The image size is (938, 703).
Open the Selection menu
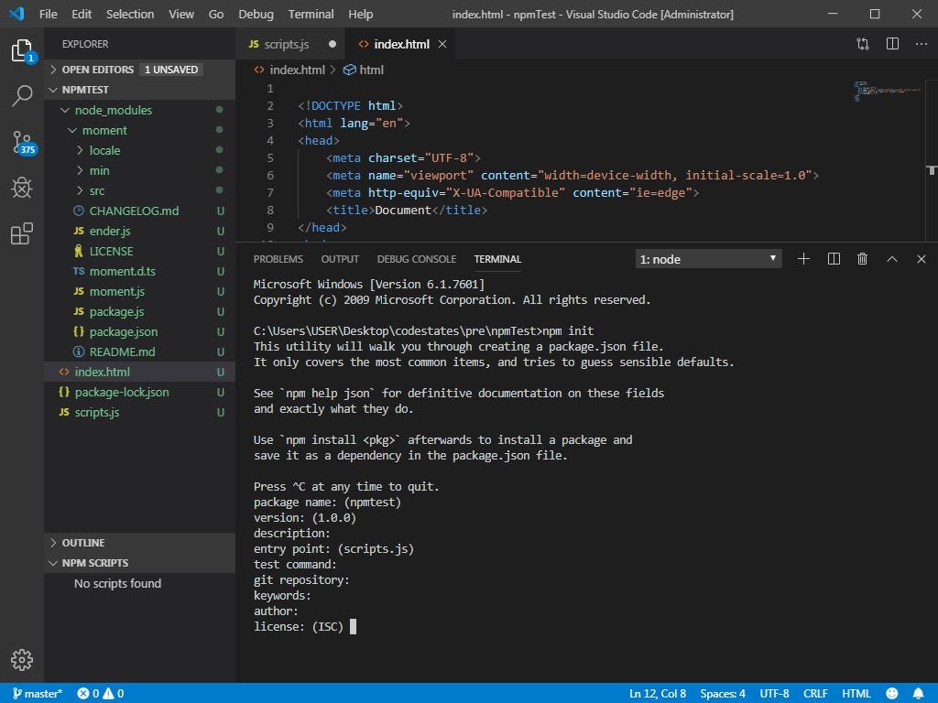130,14
